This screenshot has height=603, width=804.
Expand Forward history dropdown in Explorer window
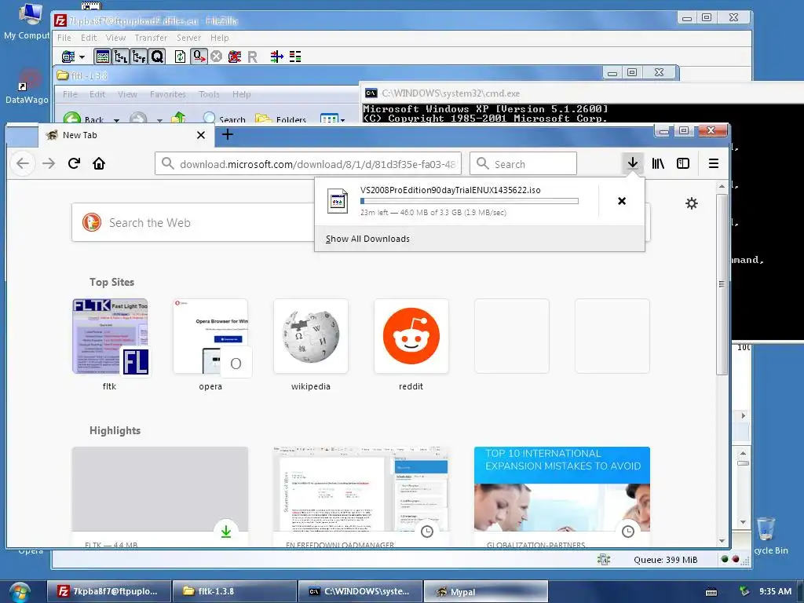159,120
